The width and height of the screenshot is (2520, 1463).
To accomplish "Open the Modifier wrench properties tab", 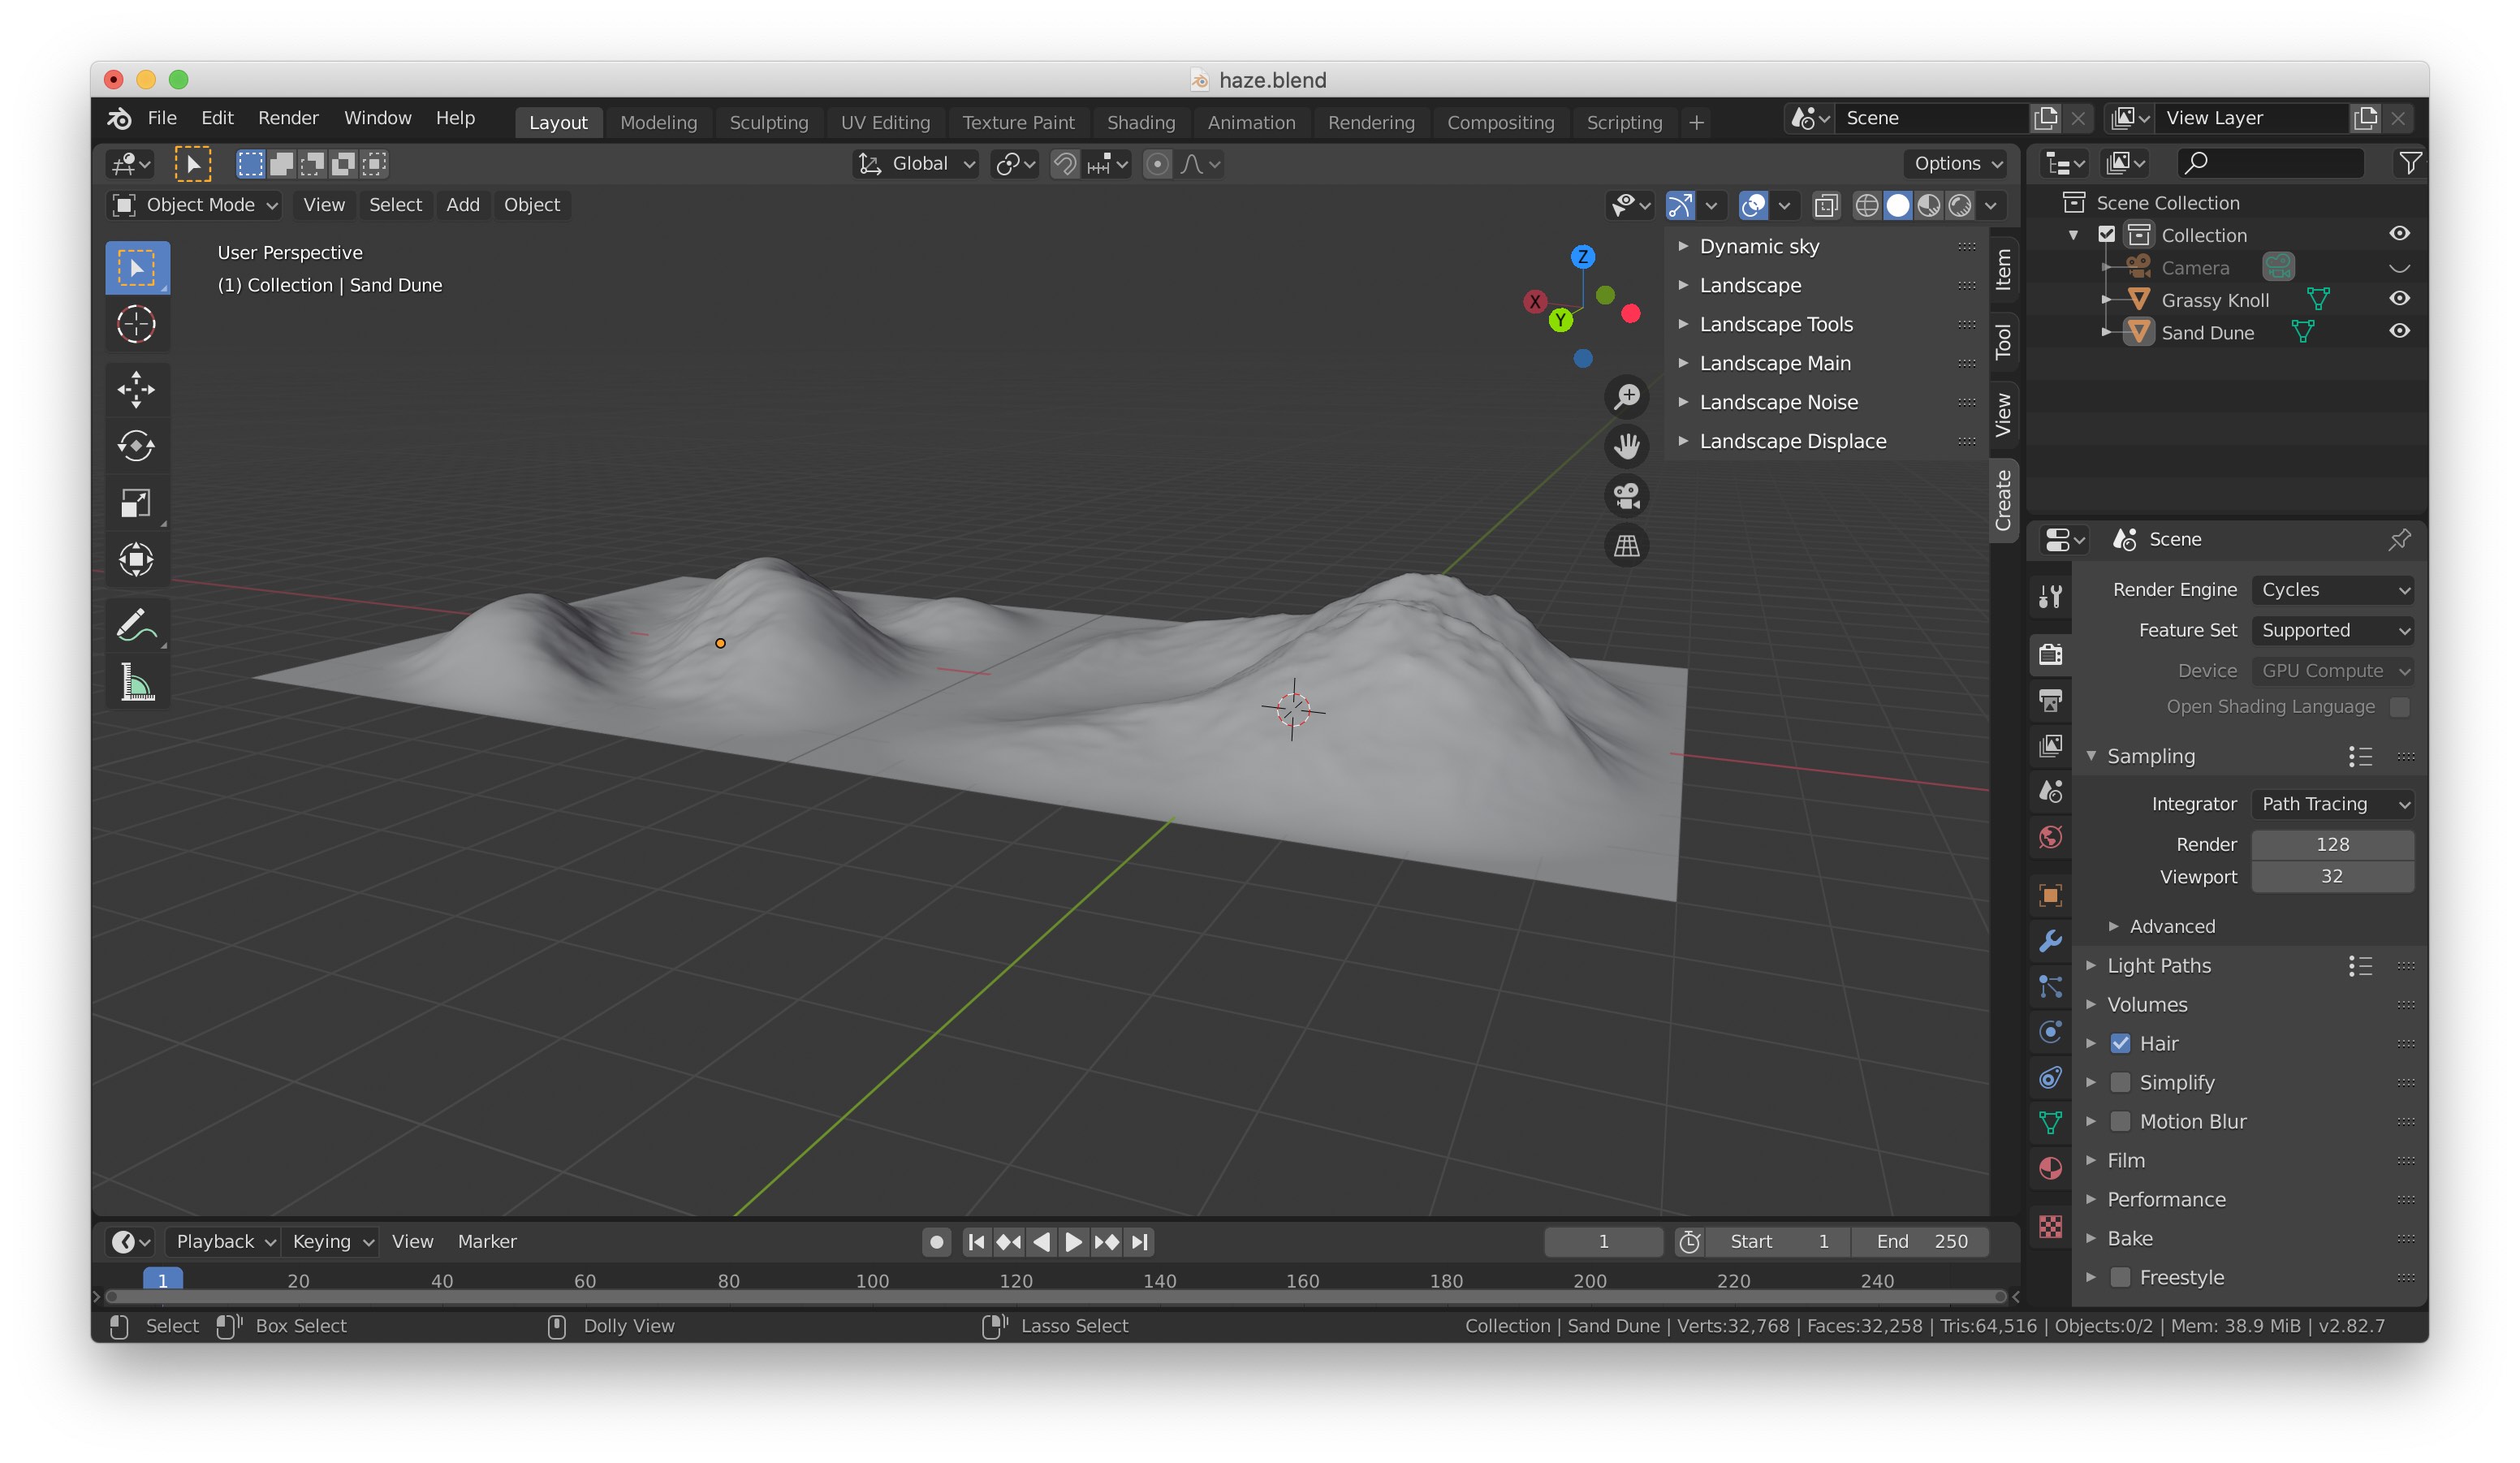I will pyautogui.click(x=2050, y=941).
